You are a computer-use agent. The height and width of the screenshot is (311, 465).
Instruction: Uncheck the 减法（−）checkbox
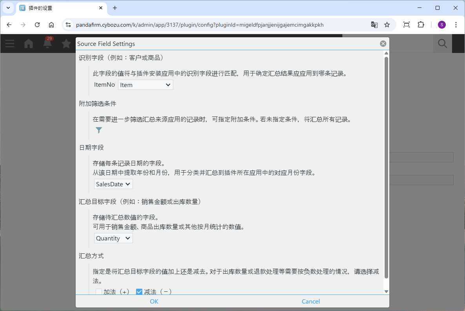click(139, 292)
